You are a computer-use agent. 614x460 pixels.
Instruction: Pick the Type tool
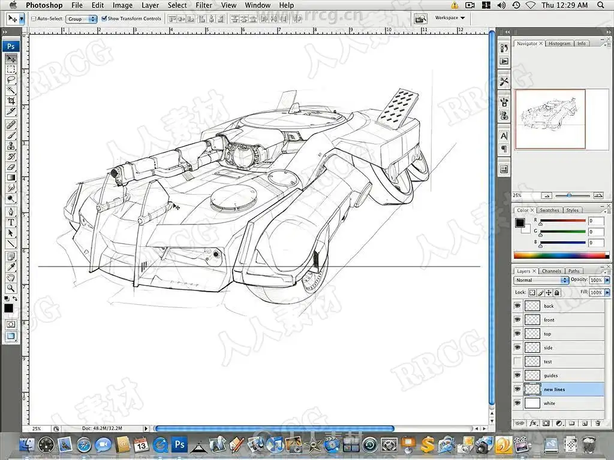pyautogui.click(x=11, y=223)
